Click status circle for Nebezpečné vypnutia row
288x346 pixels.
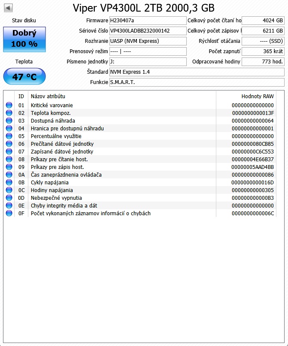tap(9, 198)
